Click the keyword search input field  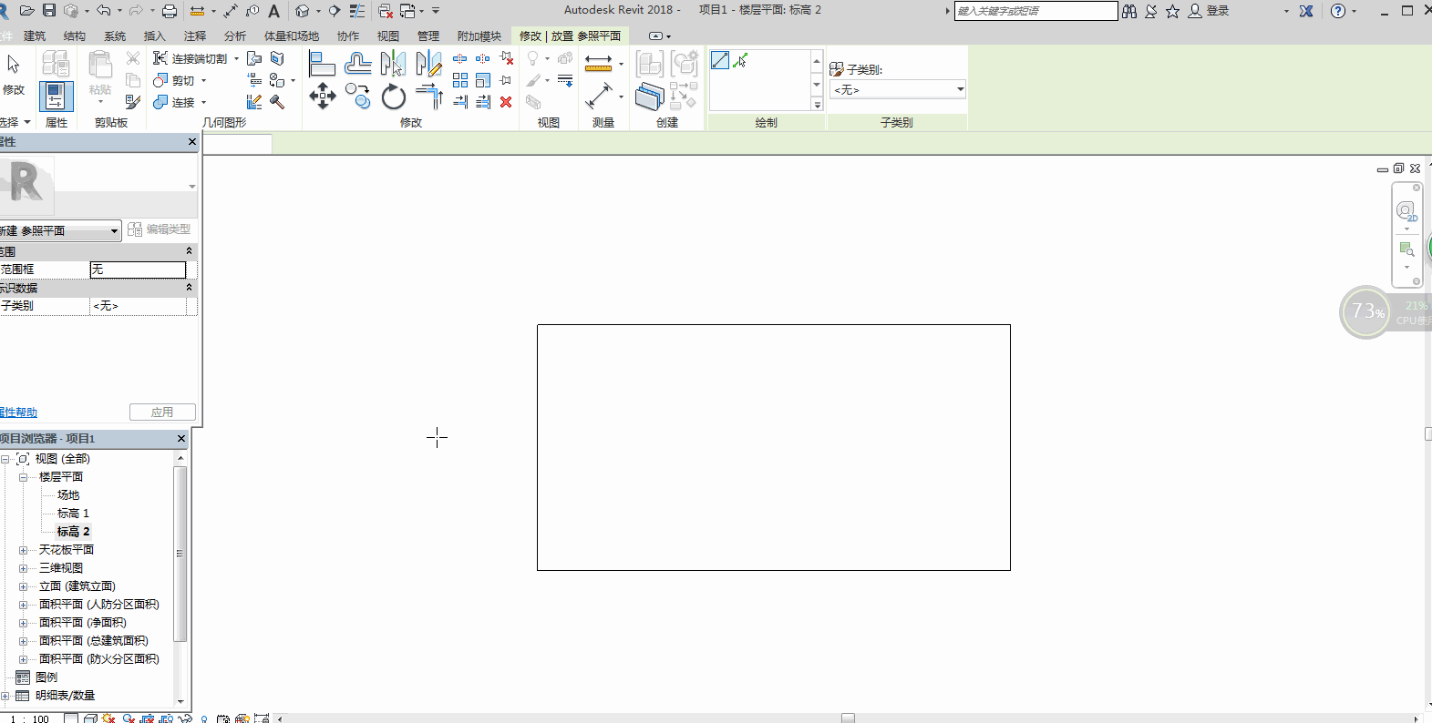point(1035,11)
